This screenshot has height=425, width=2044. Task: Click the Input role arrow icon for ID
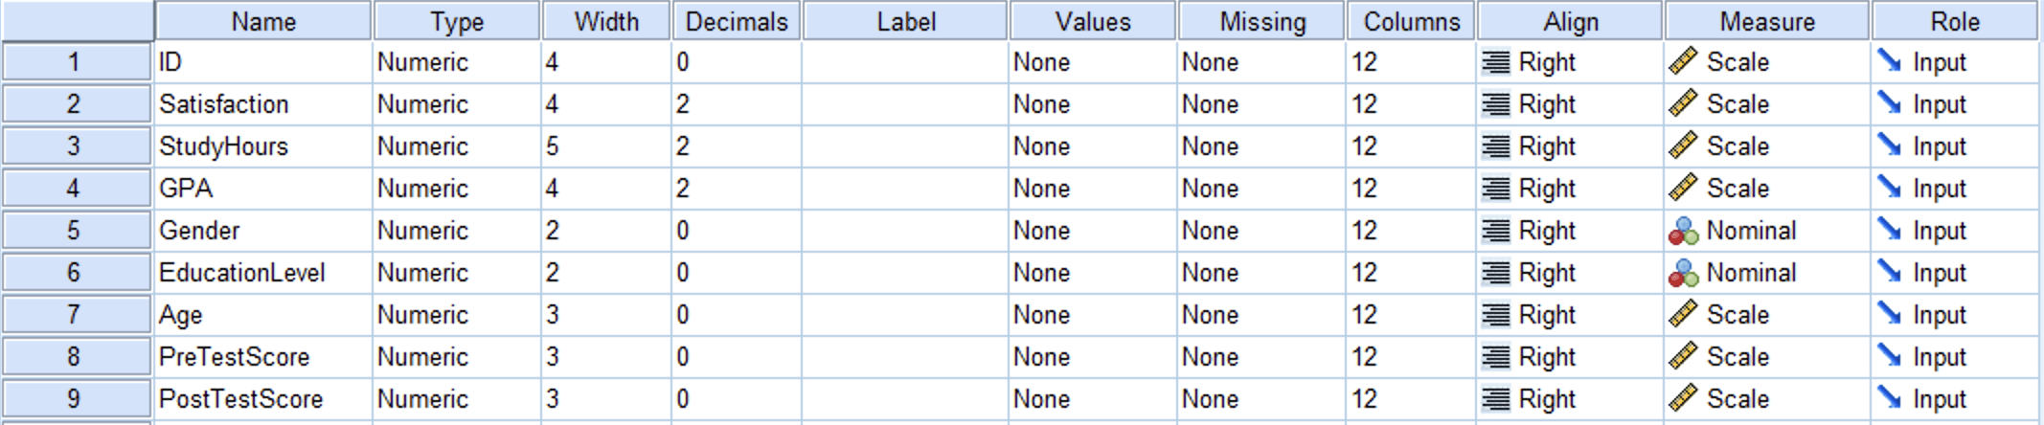(1889, 62)
